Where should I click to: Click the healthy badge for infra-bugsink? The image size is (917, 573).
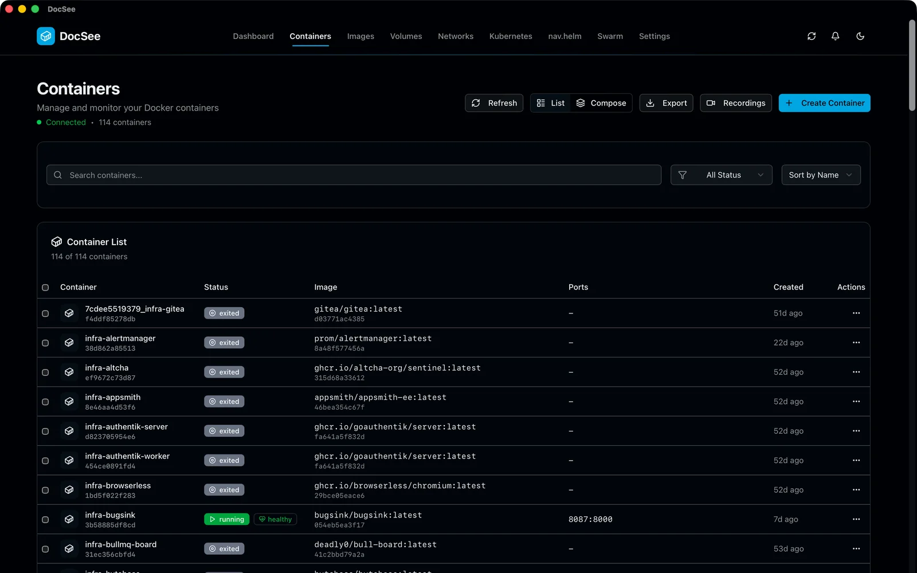[275, 519]
